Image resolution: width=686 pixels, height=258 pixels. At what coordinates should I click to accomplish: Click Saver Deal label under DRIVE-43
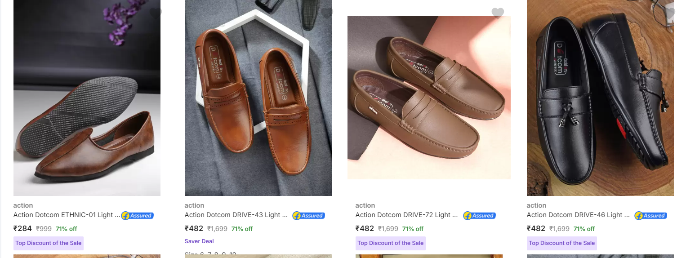[199, 241]
